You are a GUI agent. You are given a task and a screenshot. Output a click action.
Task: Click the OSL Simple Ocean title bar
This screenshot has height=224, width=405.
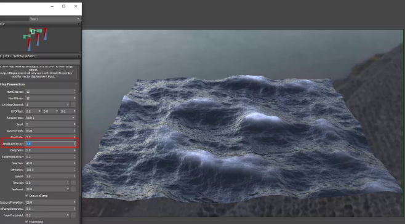[40, 56]
